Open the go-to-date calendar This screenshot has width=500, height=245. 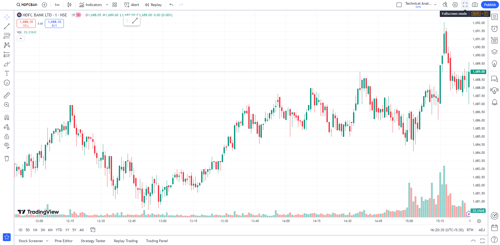(x=92, y=230)
